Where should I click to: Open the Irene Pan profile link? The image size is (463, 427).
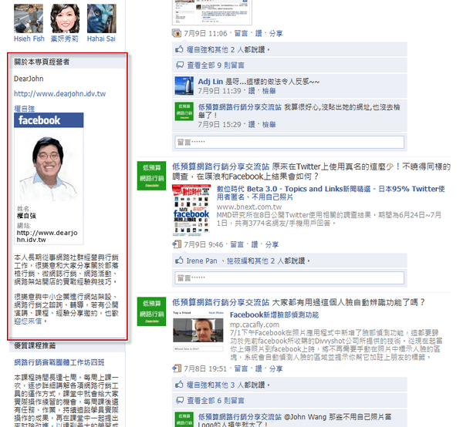[x=201, y=261]
